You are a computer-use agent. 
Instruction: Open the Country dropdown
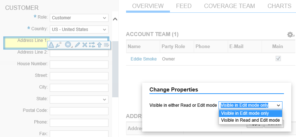point(79,30)
